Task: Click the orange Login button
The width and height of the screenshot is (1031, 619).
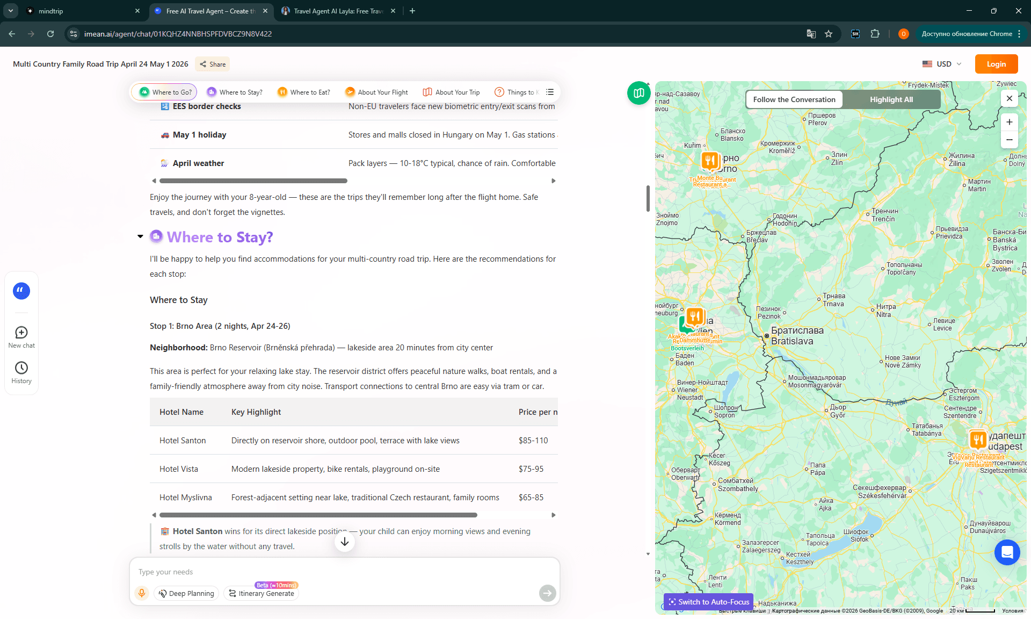Action: pyautogui.click(x=996, y=64)
